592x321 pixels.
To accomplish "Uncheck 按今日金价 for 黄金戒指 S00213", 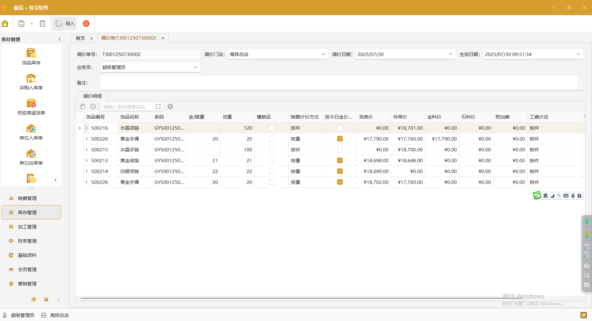I will click(x=340, y=160).
